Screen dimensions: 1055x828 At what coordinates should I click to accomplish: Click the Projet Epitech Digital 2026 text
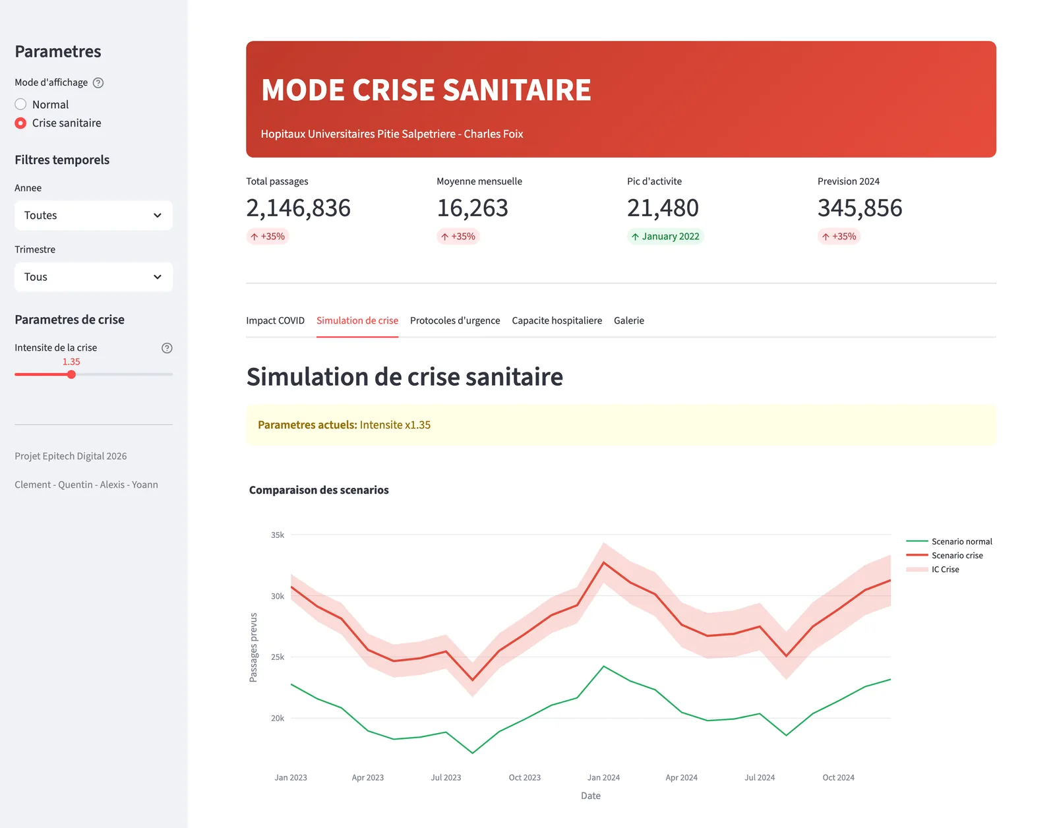71,456
